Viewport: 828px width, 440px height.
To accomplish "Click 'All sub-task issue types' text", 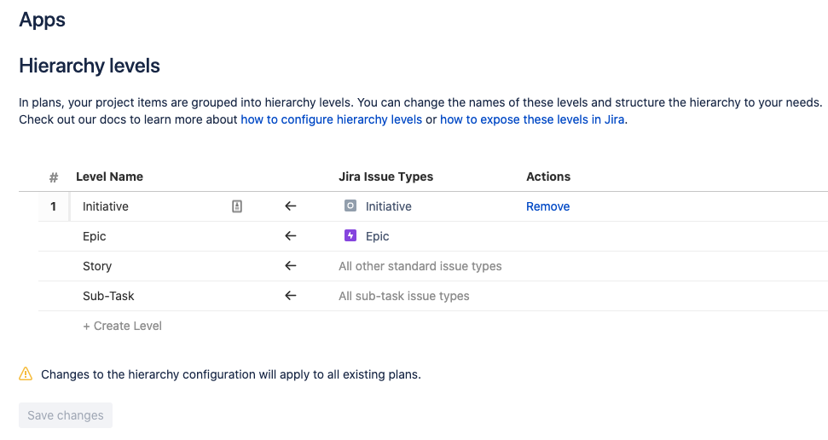I will [x=404, y=296].
